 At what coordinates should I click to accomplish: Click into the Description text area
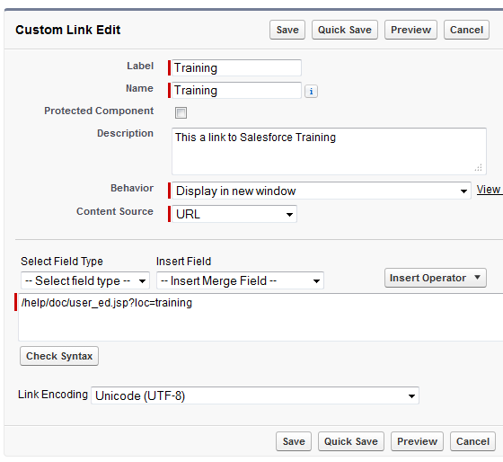point(329,151)
